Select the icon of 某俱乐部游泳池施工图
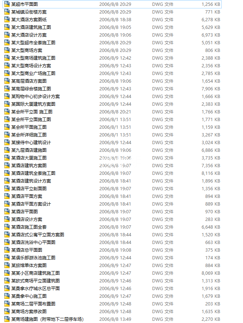The width and height of the screenshot is (243, 323). [7, 258]
